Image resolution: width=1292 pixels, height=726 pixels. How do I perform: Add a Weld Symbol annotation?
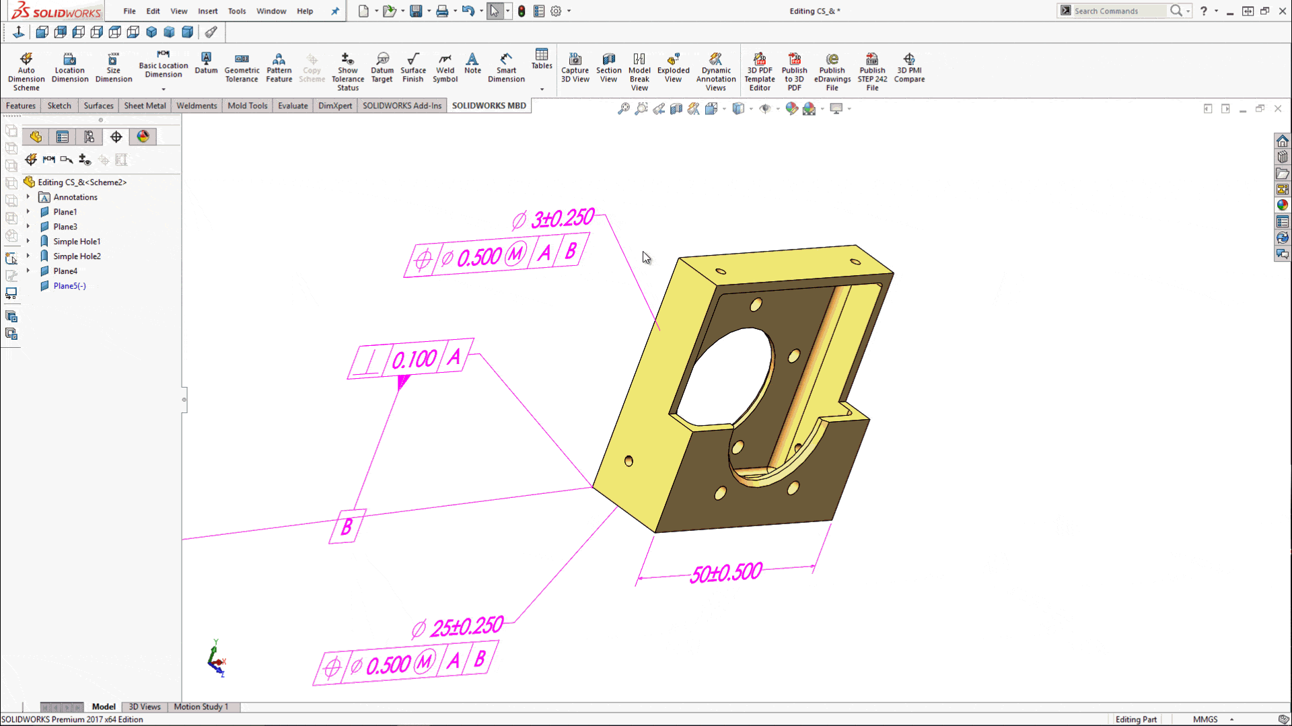point(445,67)
